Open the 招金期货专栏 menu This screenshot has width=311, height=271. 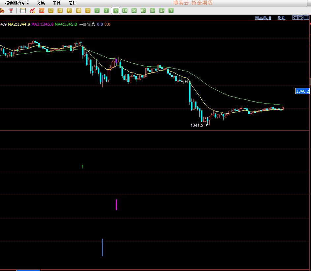17,3
